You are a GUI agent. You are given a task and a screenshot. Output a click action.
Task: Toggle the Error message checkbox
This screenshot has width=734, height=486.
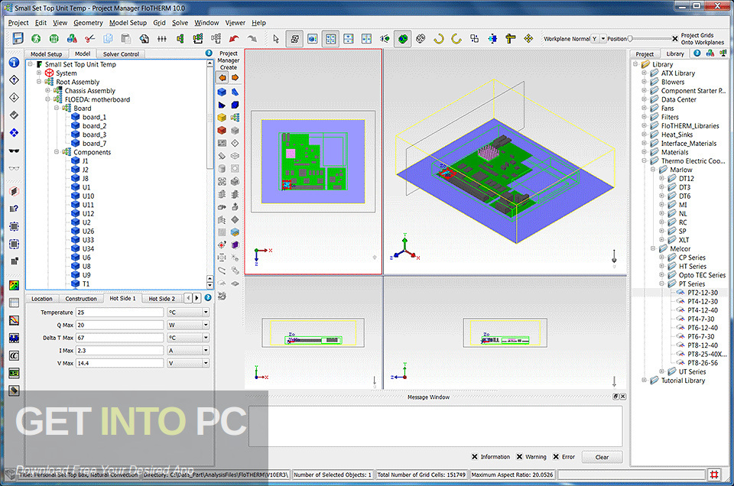(556, 457)
